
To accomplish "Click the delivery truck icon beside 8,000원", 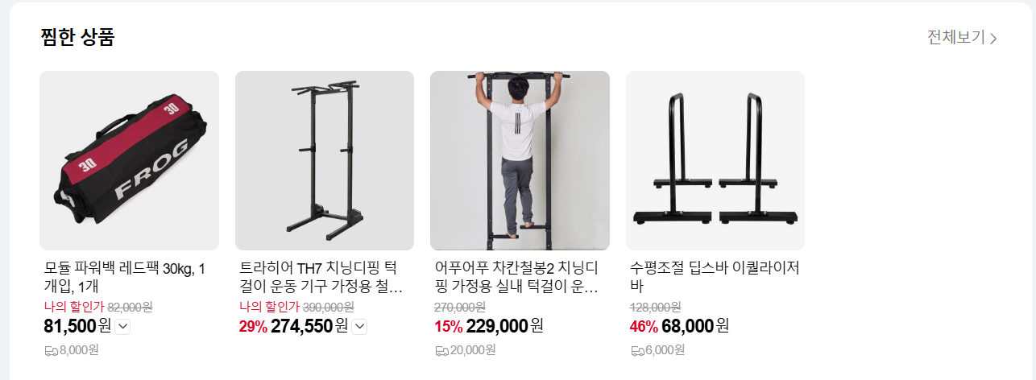I will 51,350.
